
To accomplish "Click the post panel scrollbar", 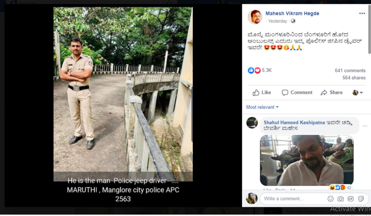I will coord(369,36).
